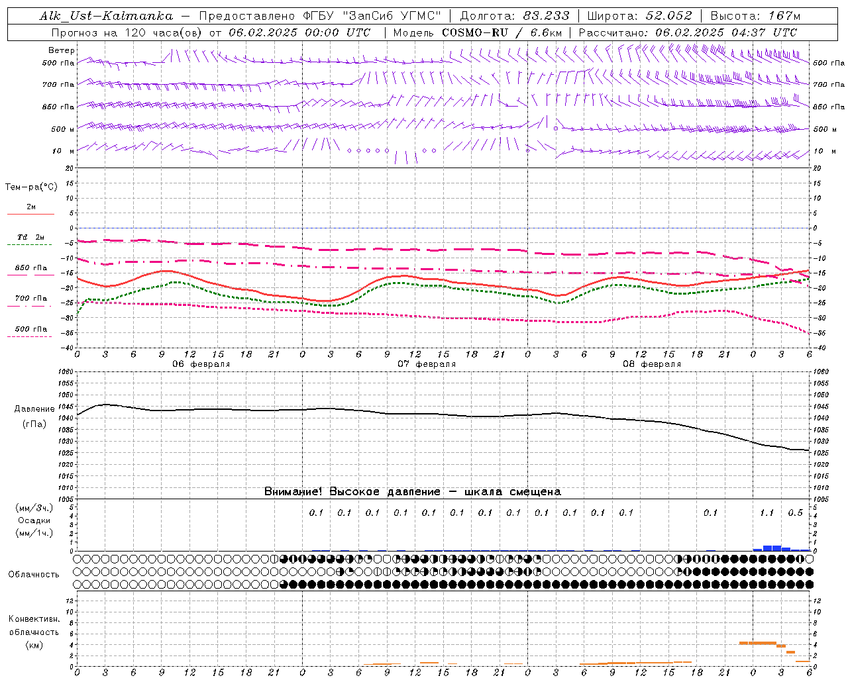Click the Давление panel label
848x678 pixels.
click(x=34, y=409)
